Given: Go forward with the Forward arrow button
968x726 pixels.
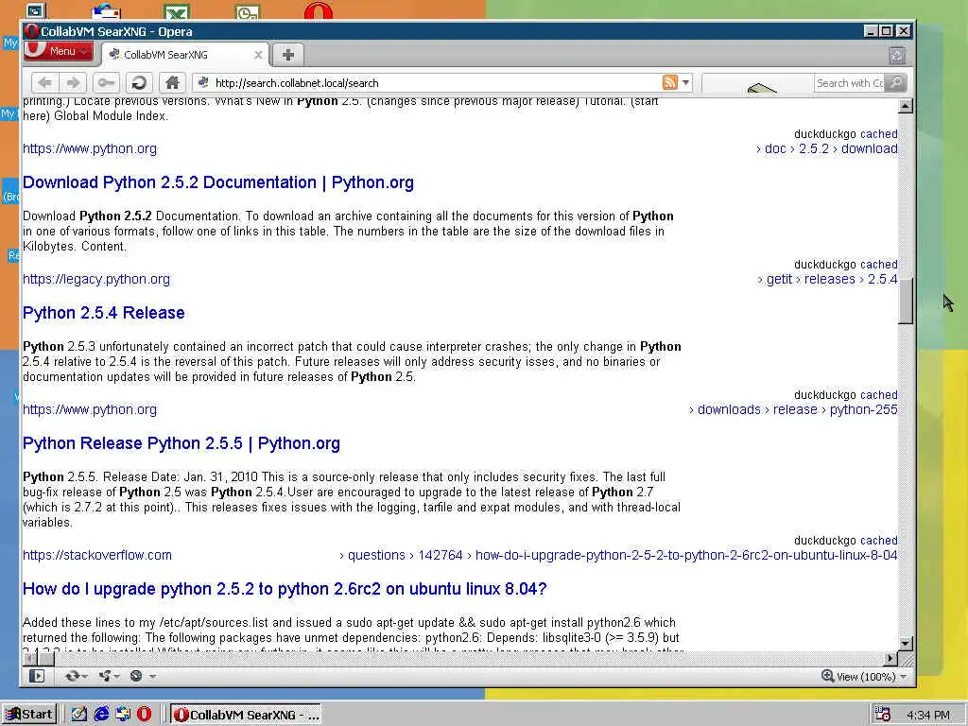Looking at the screenshot, I should click(x=74, y=83).
